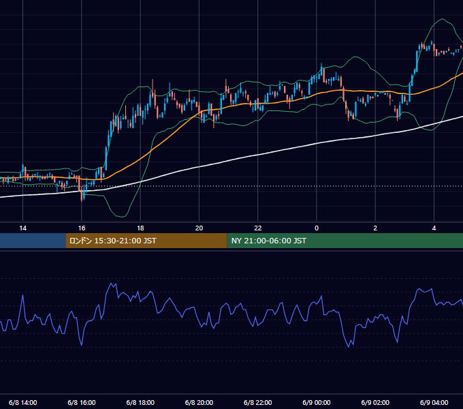The image size is (463, 409).
Task: Click the 6/9 00:00 date label
Action: click(x=317, y=402)
